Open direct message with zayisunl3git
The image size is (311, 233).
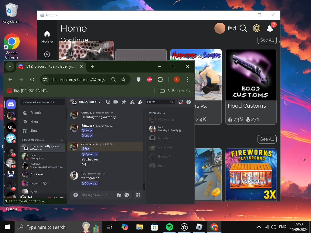point(43,183)
